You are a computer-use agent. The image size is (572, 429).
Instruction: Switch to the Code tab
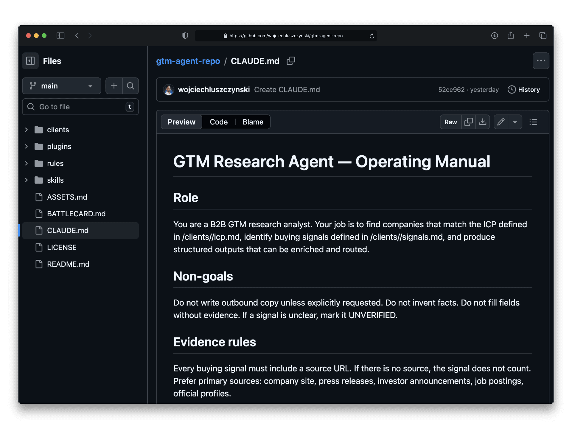(218, 122)
